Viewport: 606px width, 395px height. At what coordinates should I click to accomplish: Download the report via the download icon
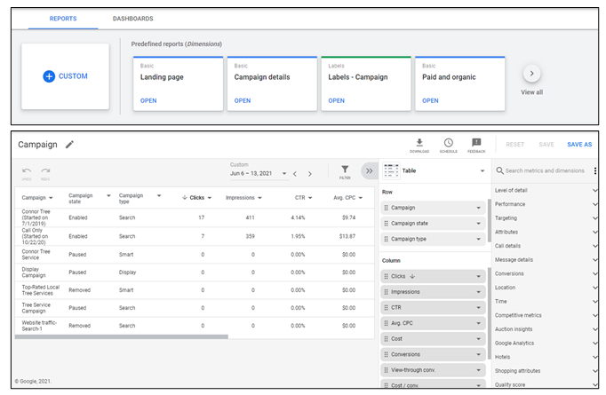pos(419,143)
